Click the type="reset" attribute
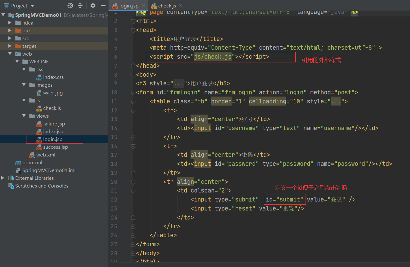Viewport: 410px width, 267px height. pyautogui.click(x=235, y=209)
